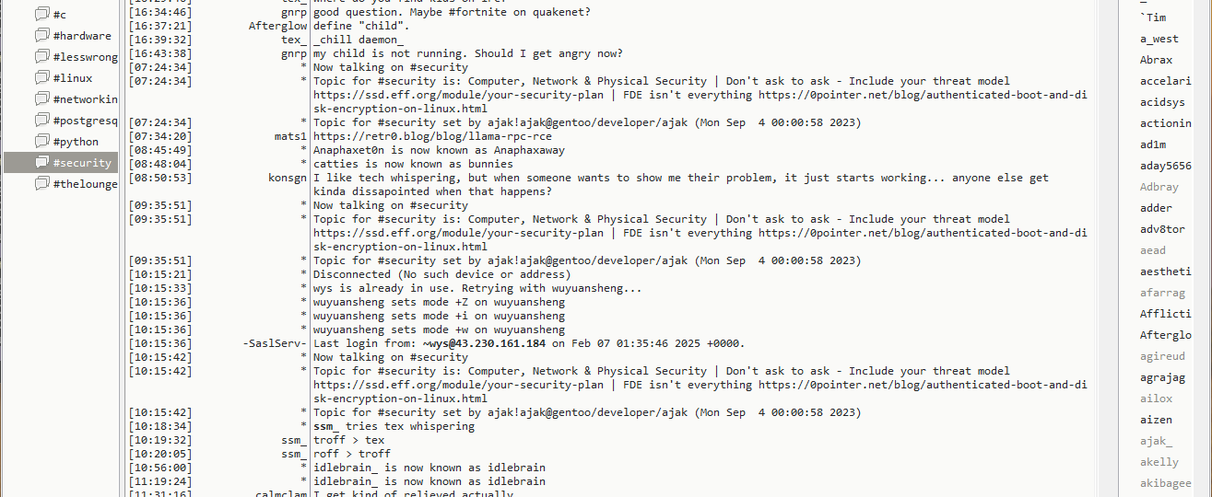Switch to #networking using its icon
Screen dimensions: 1212x497
pos(41,99)
